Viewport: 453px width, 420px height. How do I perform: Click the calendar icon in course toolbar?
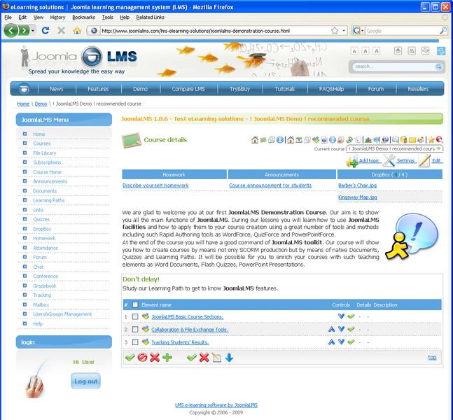pos(299,140)
